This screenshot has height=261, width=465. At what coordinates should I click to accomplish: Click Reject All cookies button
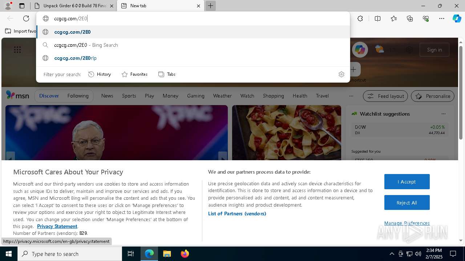tap(407, 203)
